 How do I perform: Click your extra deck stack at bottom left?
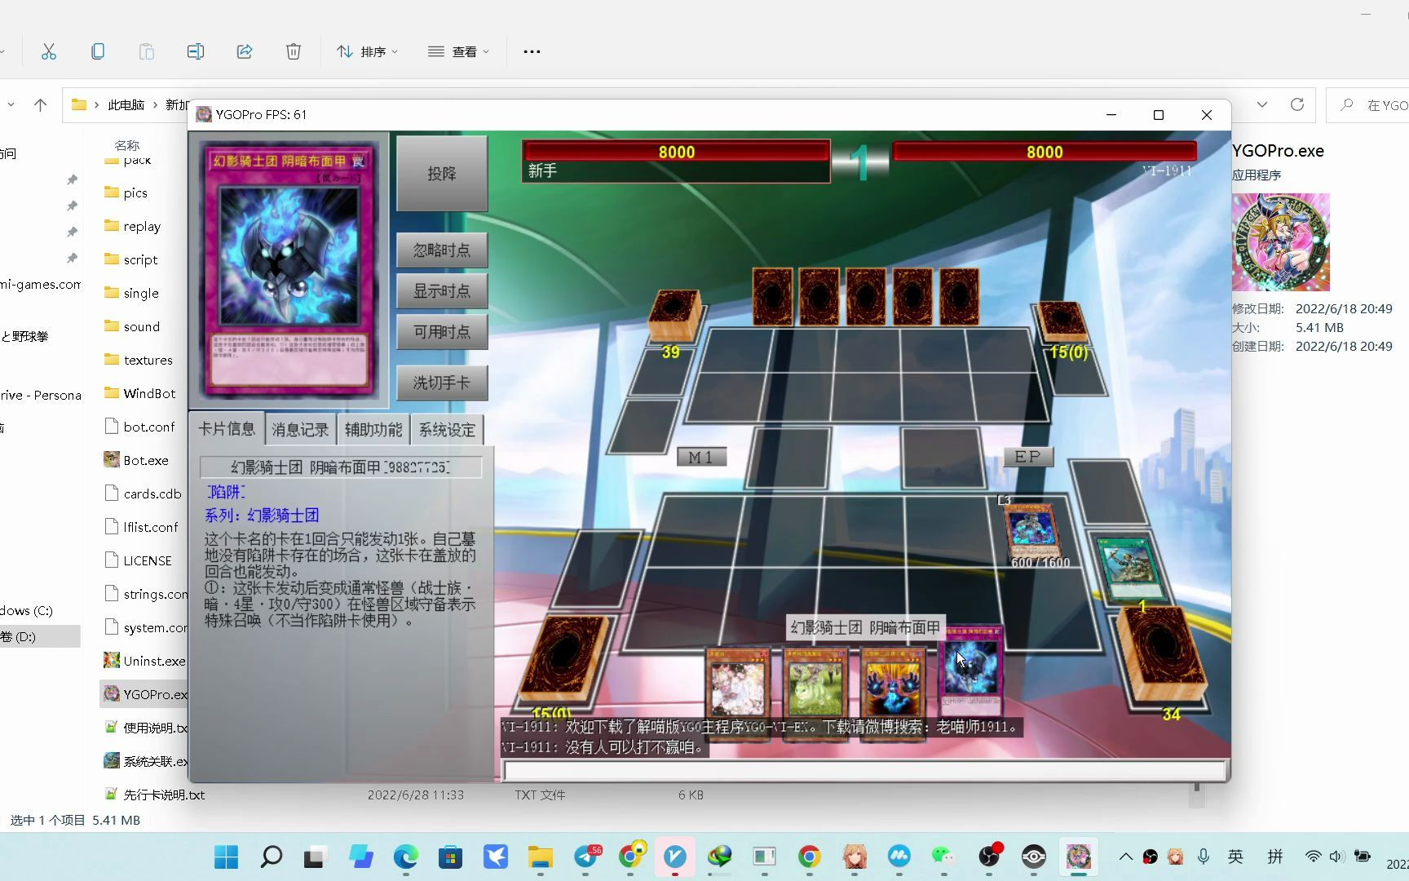point(564,659)
